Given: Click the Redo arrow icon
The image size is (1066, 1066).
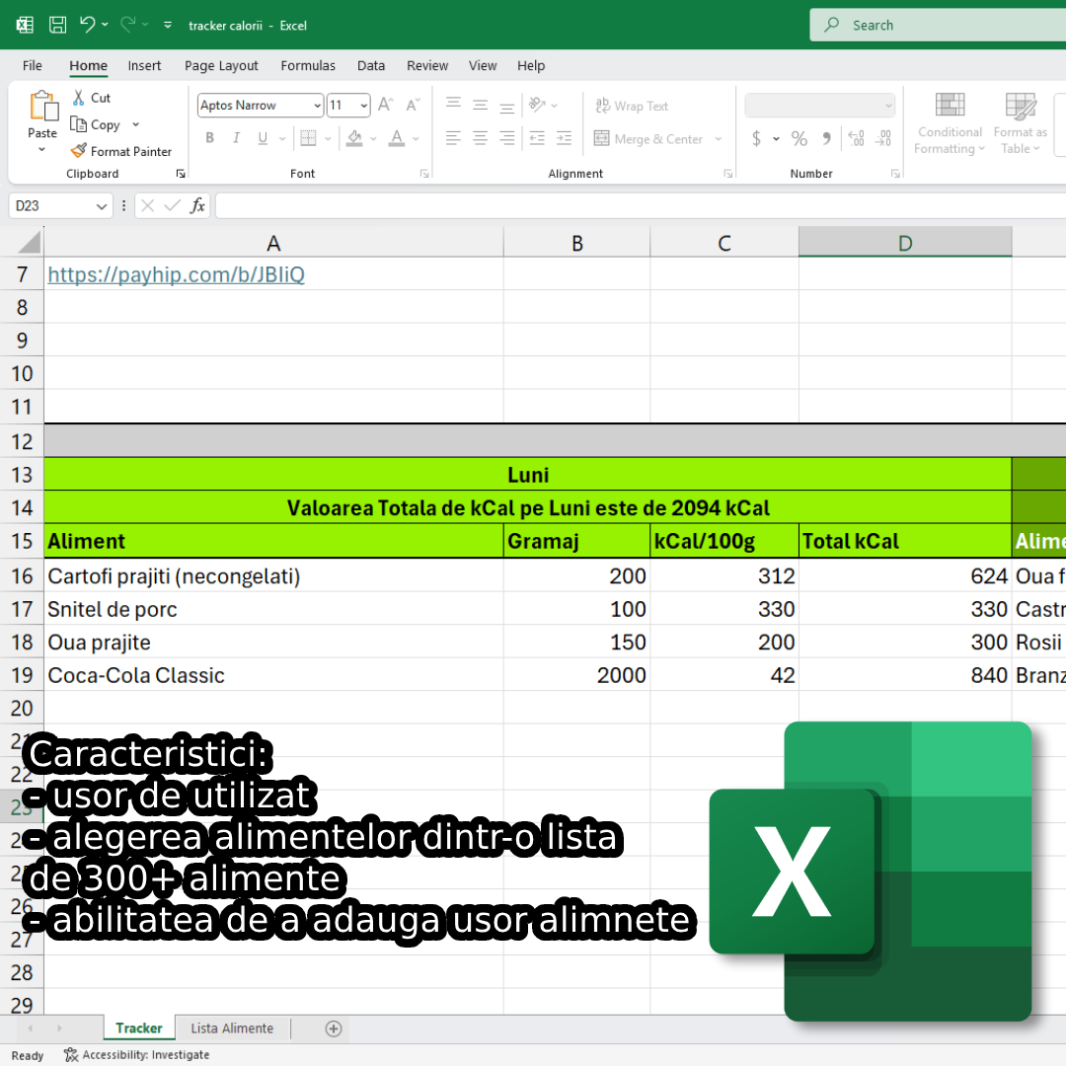Looking at the screenshot, I should [127, 25].
